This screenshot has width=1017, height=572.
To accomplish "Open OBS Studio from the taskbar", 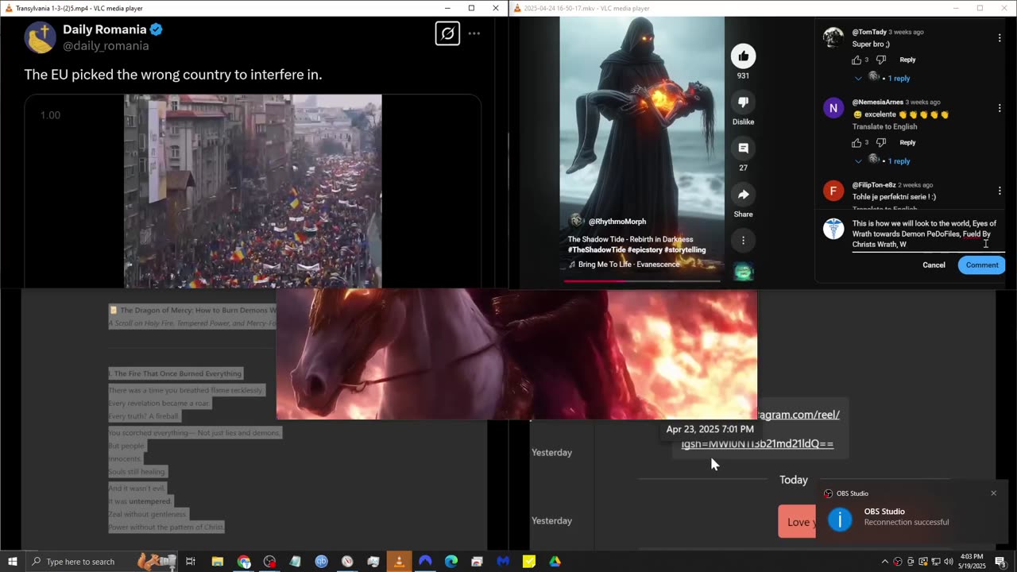I will (269, 562).
